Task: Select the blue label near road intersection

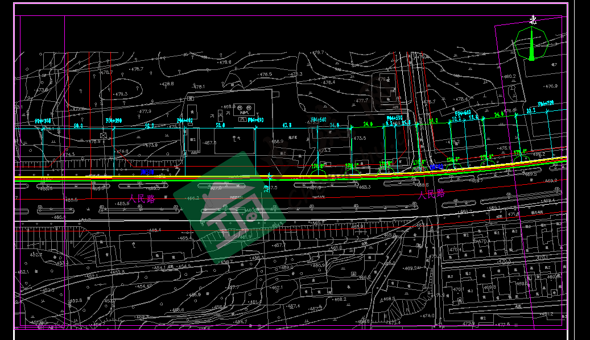Action: pyautogui.click(x=436, y=167)
